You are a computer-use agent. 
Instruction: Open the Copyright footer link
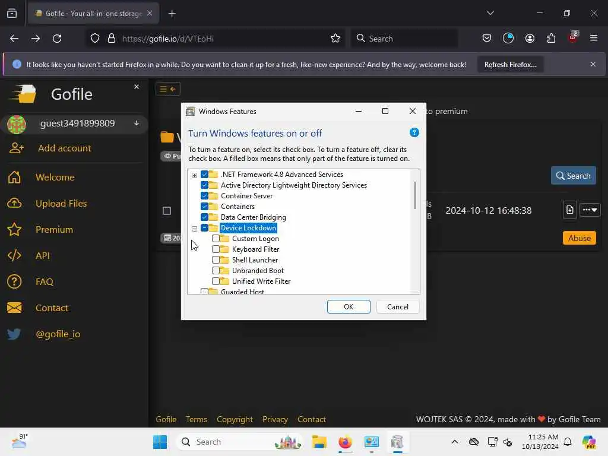235,419
